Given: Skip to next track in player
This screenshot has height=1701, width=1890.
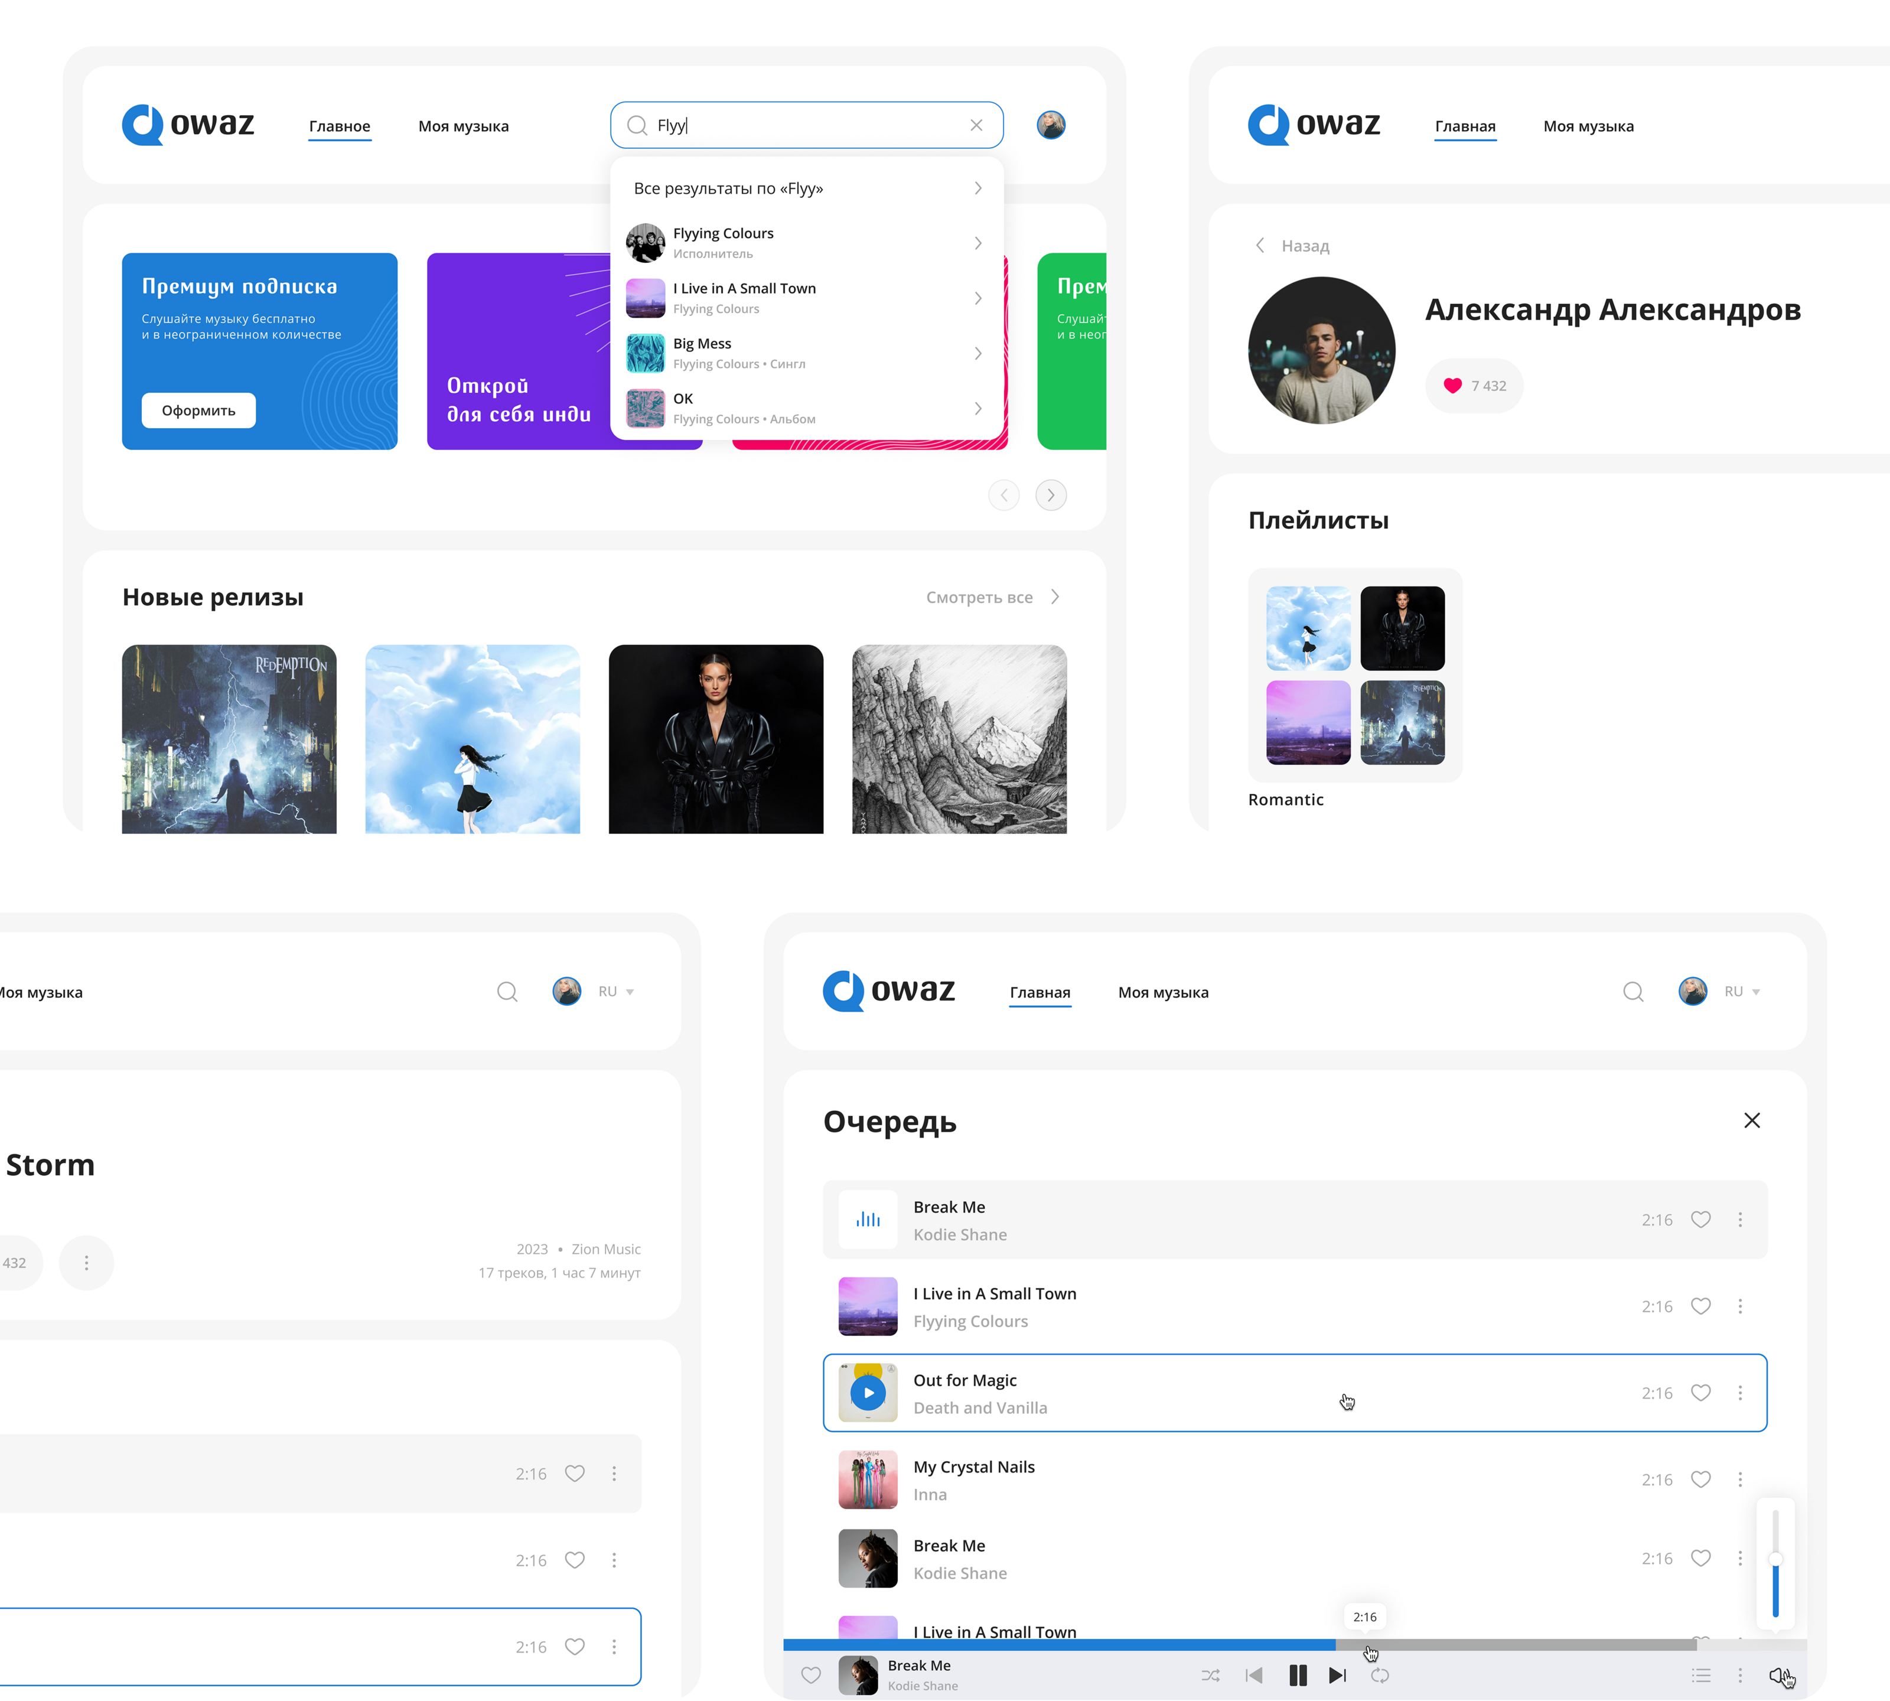Looking at the screenshot, I should point(1338,1676).
